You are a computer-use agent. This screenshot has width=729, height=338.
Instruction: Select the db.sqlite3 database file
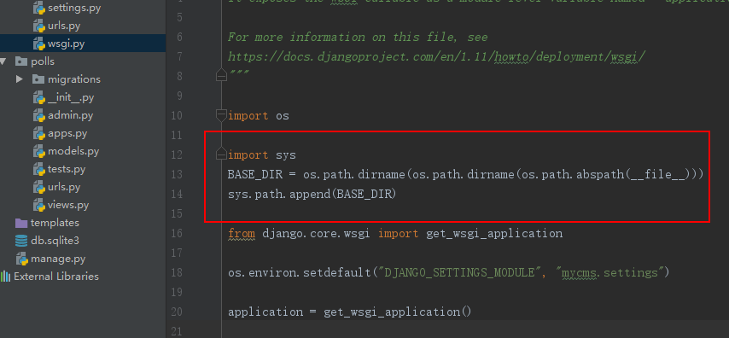coord(55,241)
